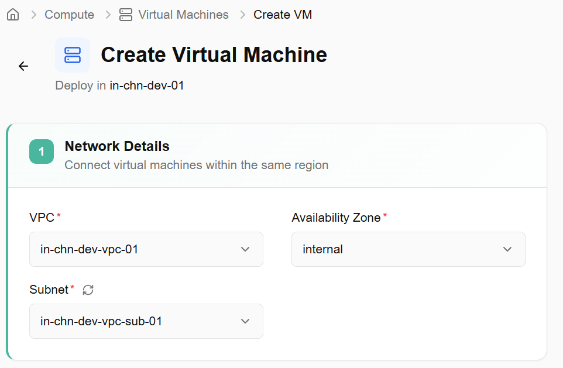This screenshot has height=368, width=563.
Task: Click the chevron arrow in Subnet field
Action: (245, 321)
